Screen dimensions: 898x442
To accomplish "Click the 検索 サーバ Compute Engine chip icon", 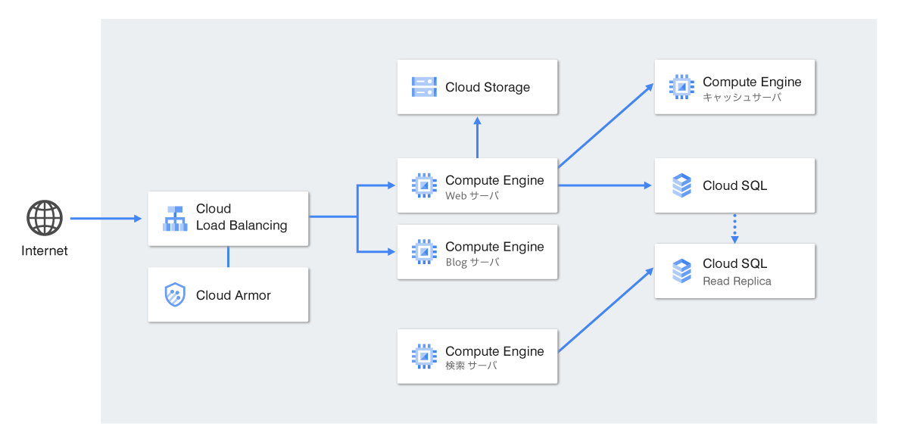I will coord(424,356).
